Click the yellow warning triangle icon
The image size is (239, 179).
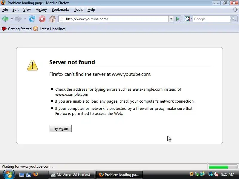33,65
